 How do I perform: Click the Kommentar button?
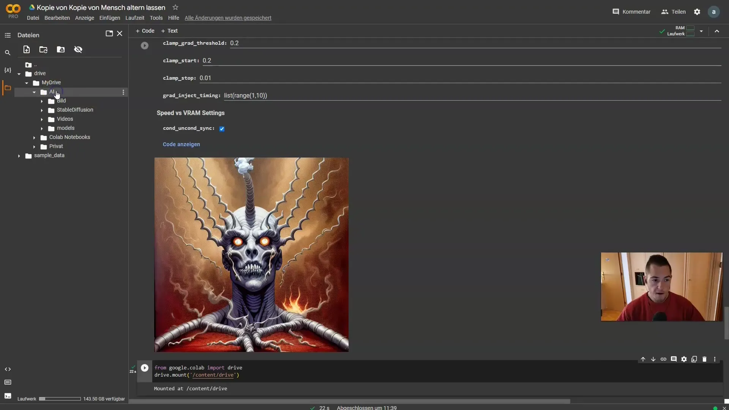click(631, 12)
